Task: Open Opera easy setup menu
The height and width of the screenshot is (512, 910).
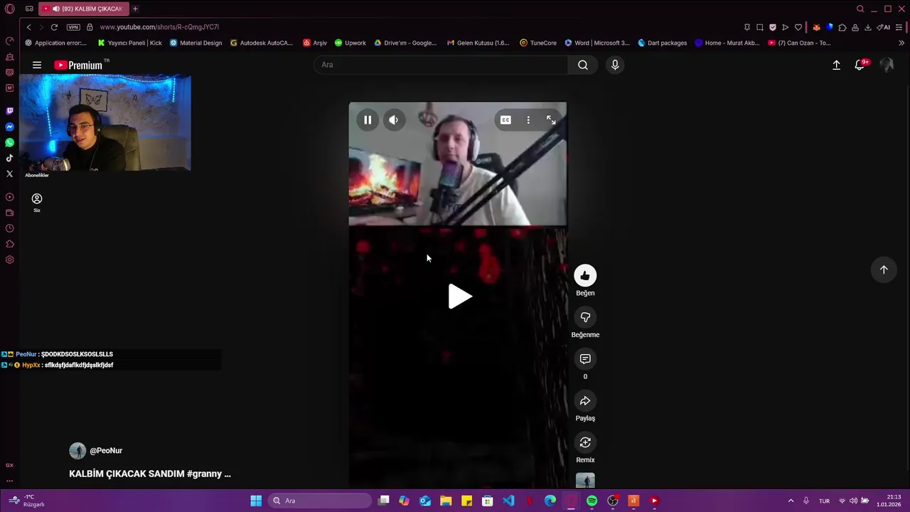Action: tap(899, 27)
